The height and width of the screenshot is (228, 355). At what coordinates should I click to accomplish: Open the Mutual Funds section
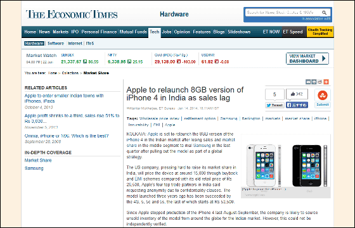click(x=133, y=32)
